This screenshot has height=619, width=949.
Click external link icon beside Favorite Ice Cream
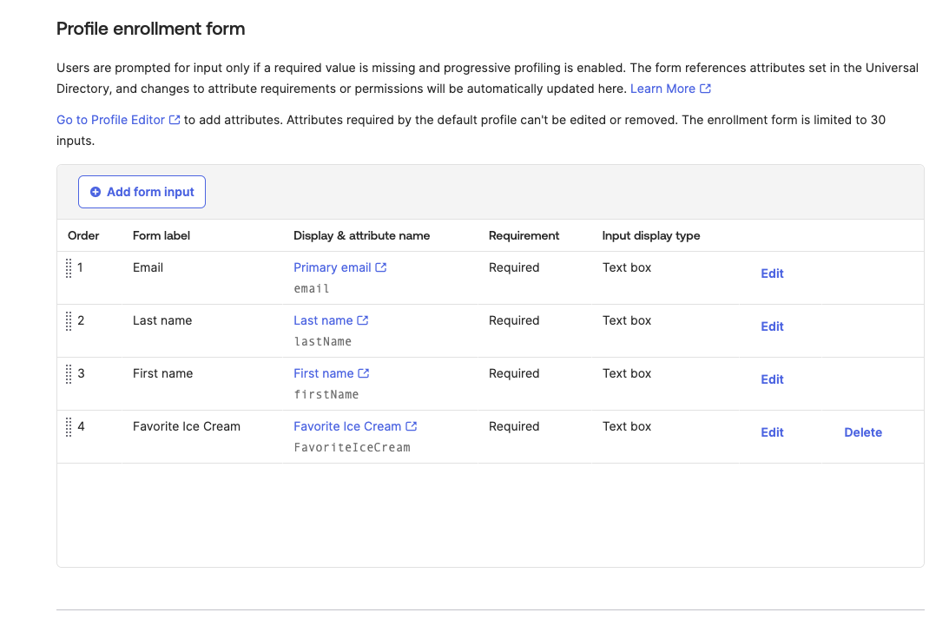[411, 426]
